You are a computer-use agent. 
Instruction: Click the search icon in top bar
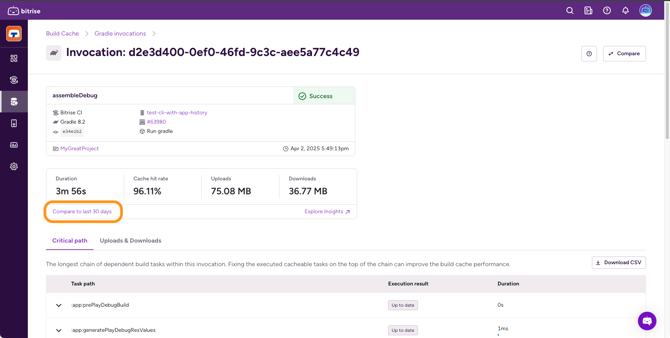click(x=569, y=11)
